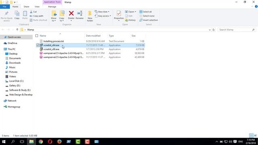Click Edit in Open group

pos(129,16)
